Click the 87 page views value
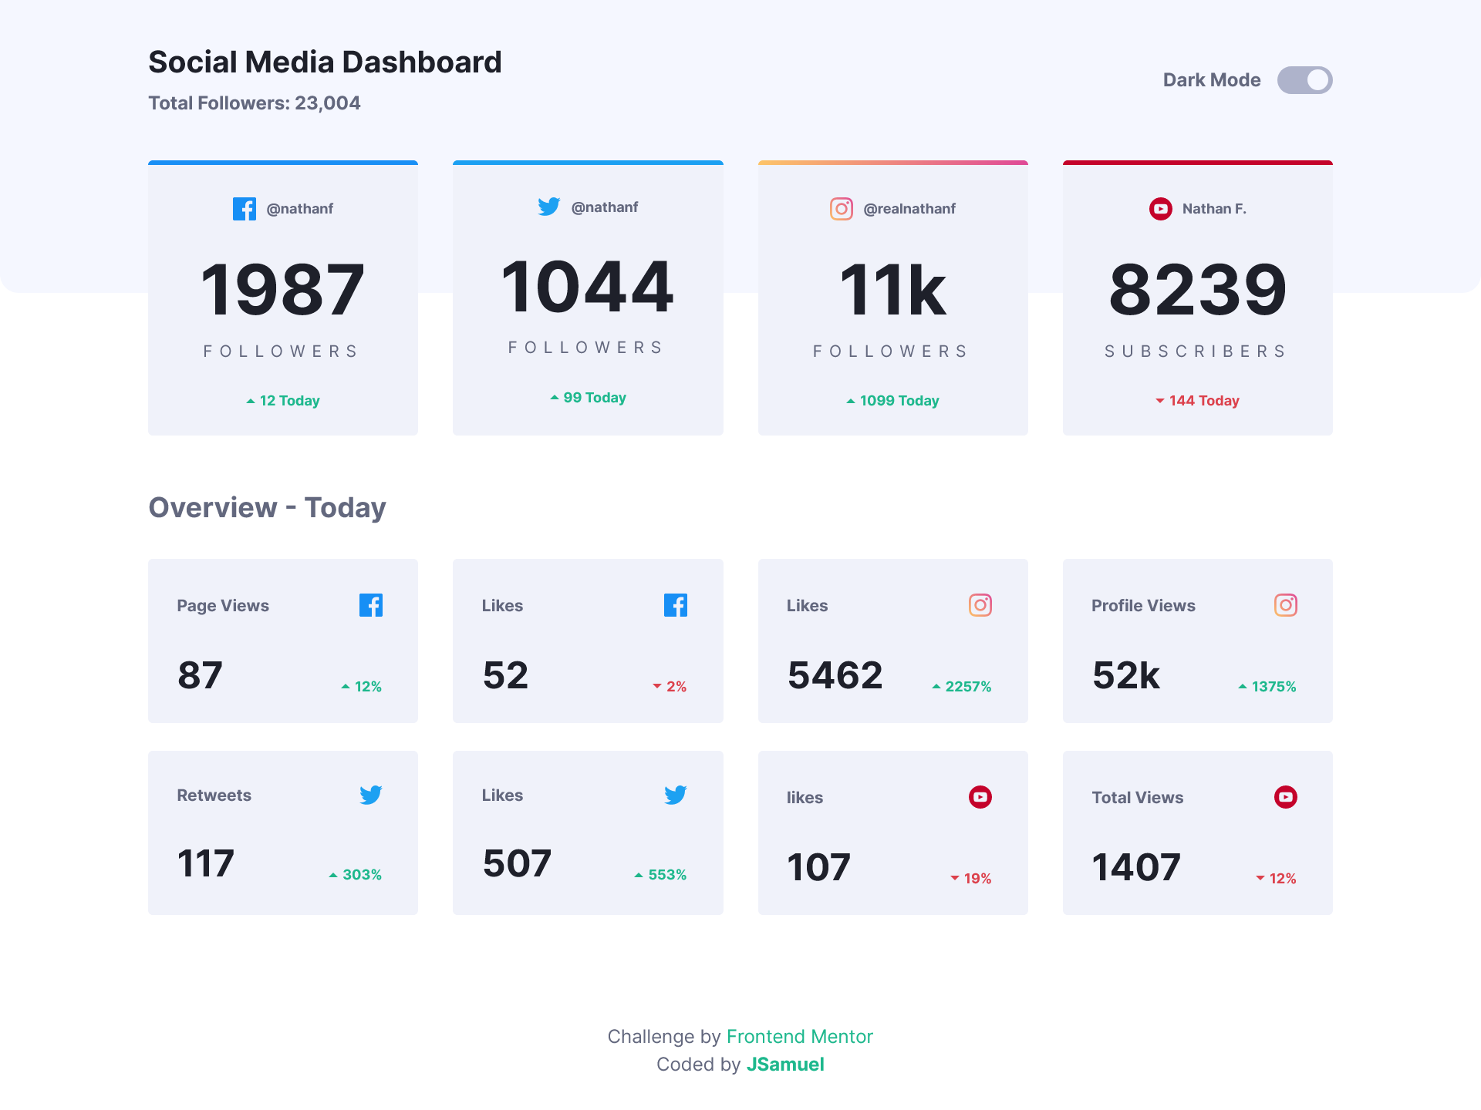This screenshot has width=1481, height=1110. [x=201, y=675]
